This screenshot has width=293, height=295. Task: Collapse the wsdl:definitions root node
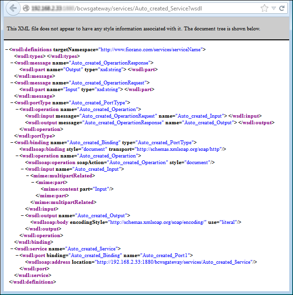tap(6, 49)
